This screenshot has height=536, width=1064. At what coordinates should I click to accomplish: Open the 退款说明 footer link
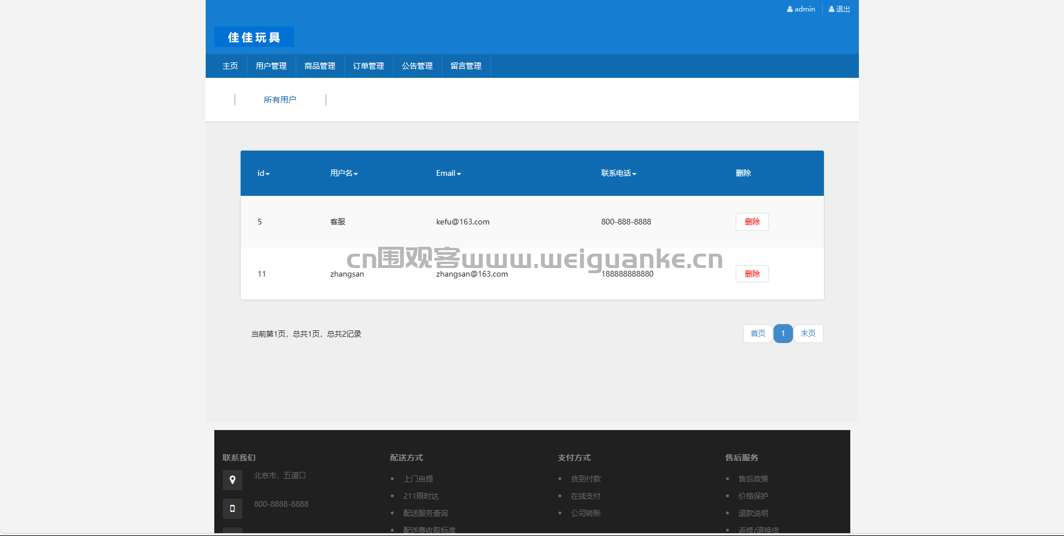pyautogui.click(x=753, y=513)
